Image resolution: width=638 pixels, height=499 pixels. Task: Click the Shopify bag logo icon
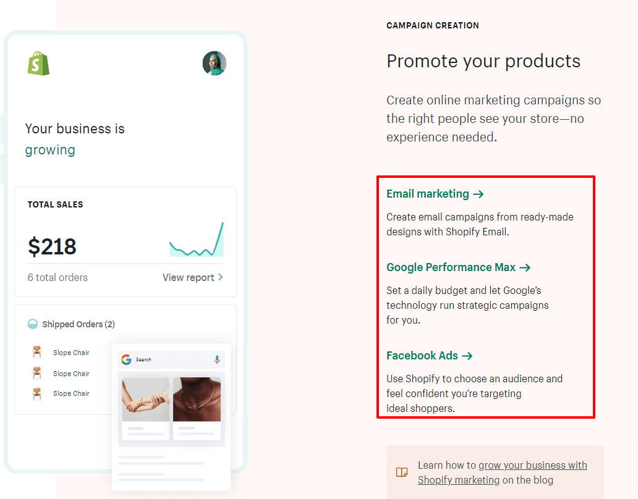[37, 63]
